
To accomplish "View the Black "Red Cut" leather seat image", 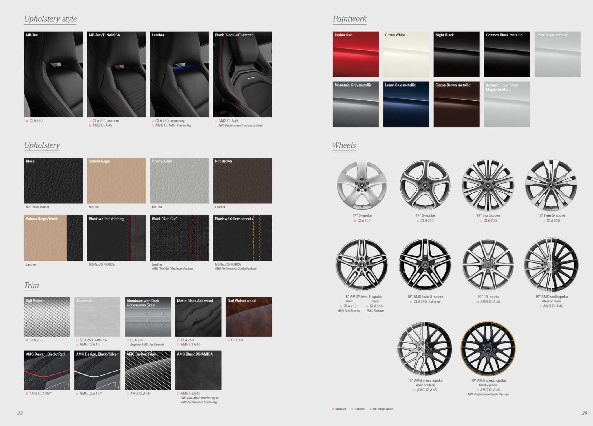I will [242, 74].
